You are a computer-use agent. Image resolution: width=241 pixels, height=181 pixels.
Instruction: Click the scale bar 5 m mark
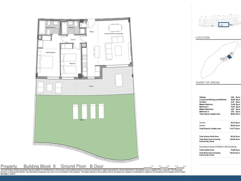pyautogui.click(x=185, y=166)
